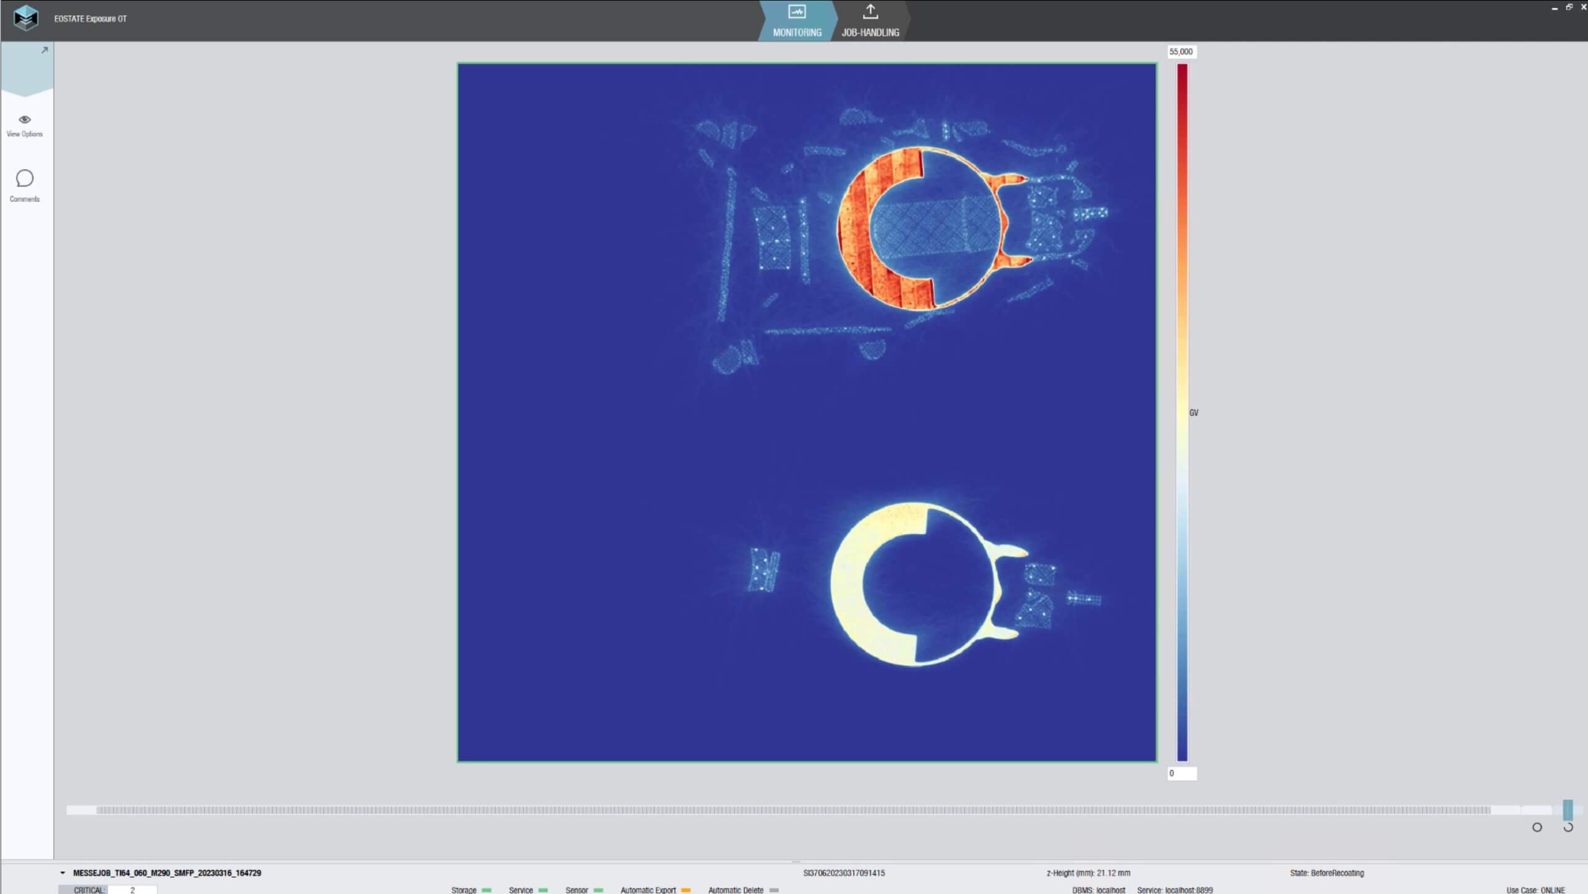The width and height of the screenshot is (1588, 894).
Task: Edit the 55,000 maximum scale value field
Action: (1181, 51)
